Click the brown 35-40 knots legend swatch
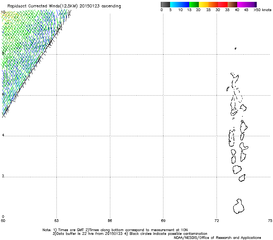Viewport: 273px width, 240px height. (232, 4)
